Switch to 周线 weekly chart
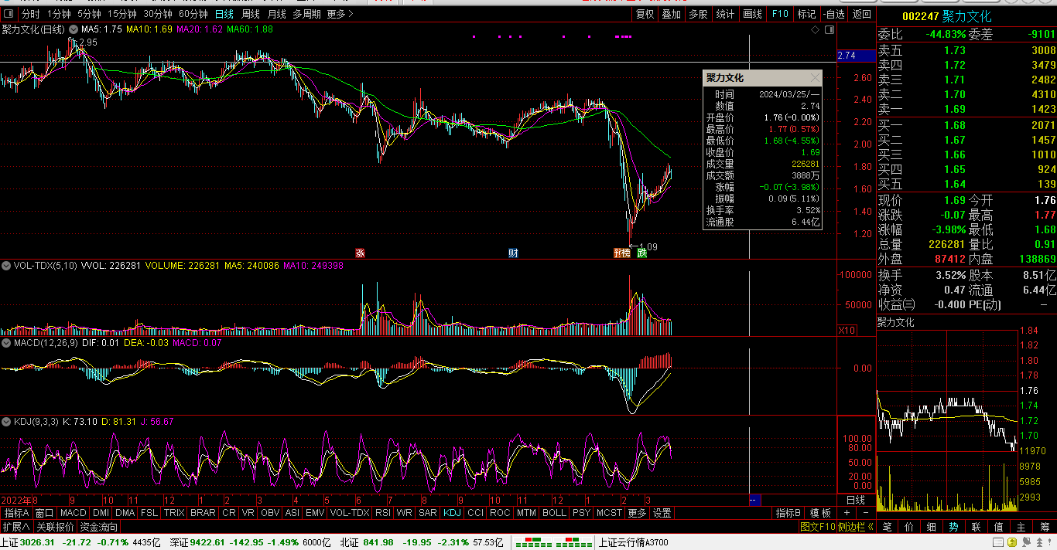The width and height of the screenshot is (1057, 550). [x=251, y=14]
